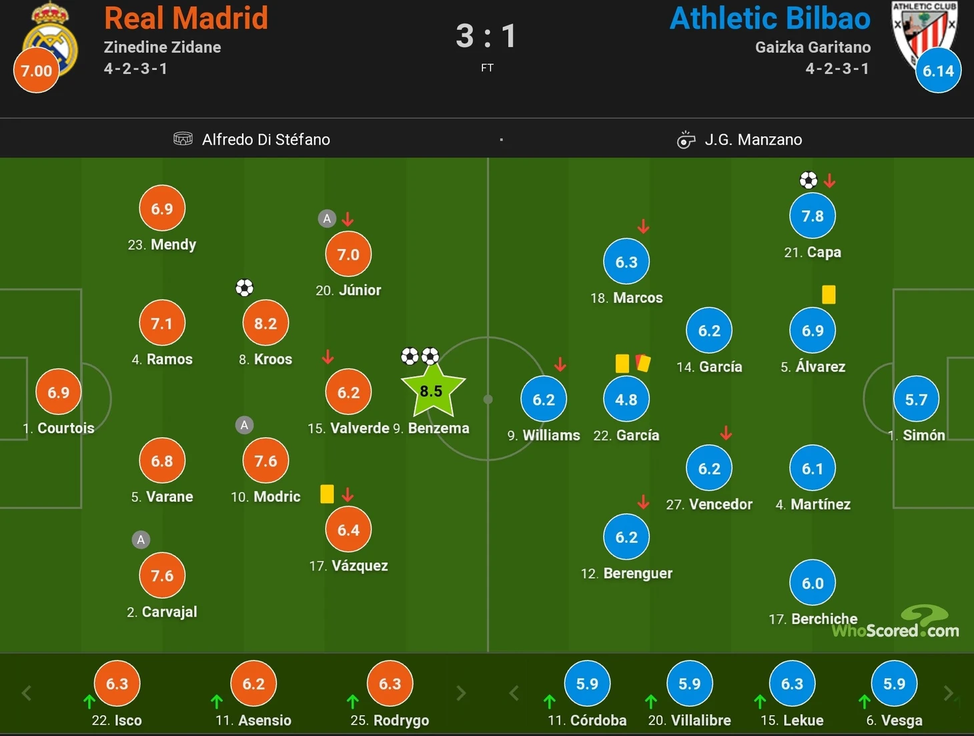This screenshot has height=736, width=974.
Task: Click the second-yellow red card icon above García 22
Action: pyautogui.click(x=643, y=363)
